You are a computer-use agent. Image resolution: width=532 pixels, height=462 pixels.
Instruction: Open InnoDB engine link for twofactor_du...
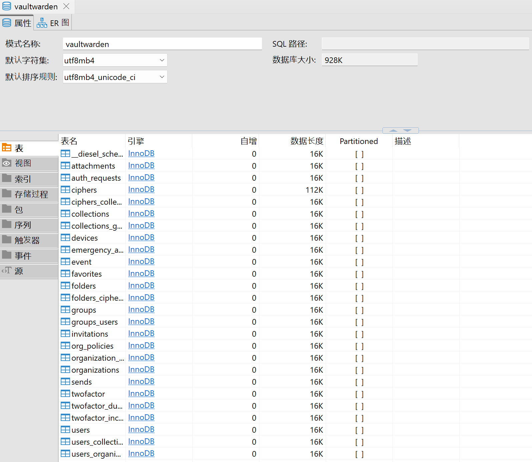141,405
